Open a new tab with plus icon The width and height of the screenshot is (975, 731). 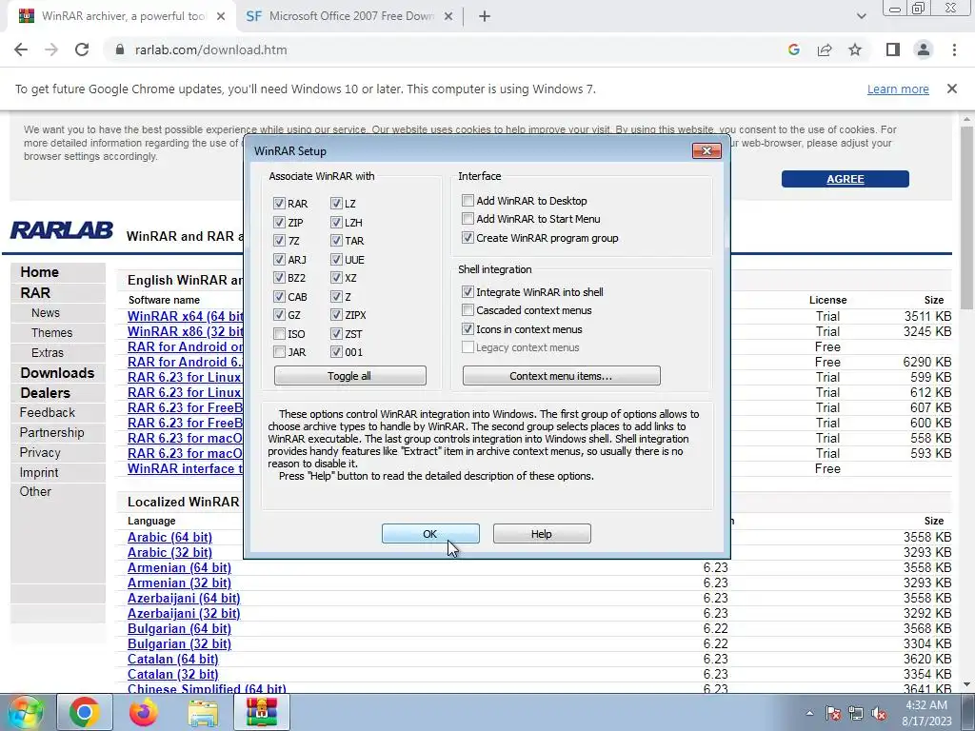(485, 16)
